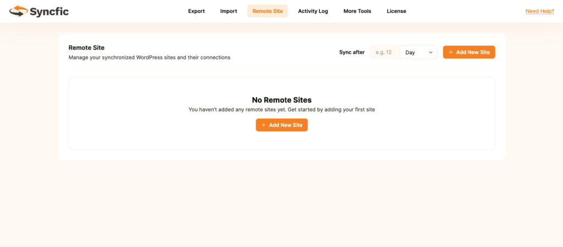Click the Manage your synchronized WordPress sites description
This screenshot has height=247, width=563.
coord(149,57)
